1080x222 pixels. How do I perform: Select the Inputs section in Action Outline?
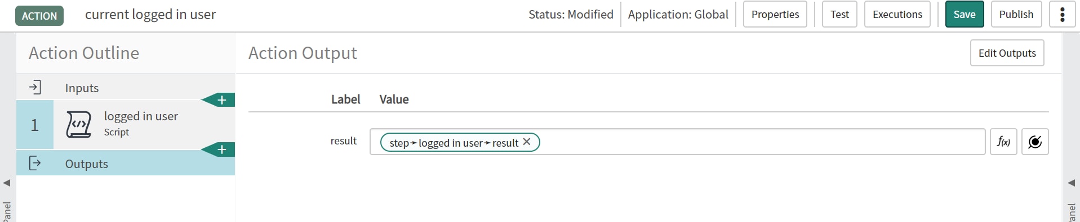click(x=126, y=87)
